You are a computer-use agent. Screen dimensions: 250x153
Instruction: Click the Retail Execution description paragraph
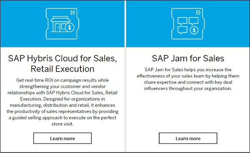point(62,102)
